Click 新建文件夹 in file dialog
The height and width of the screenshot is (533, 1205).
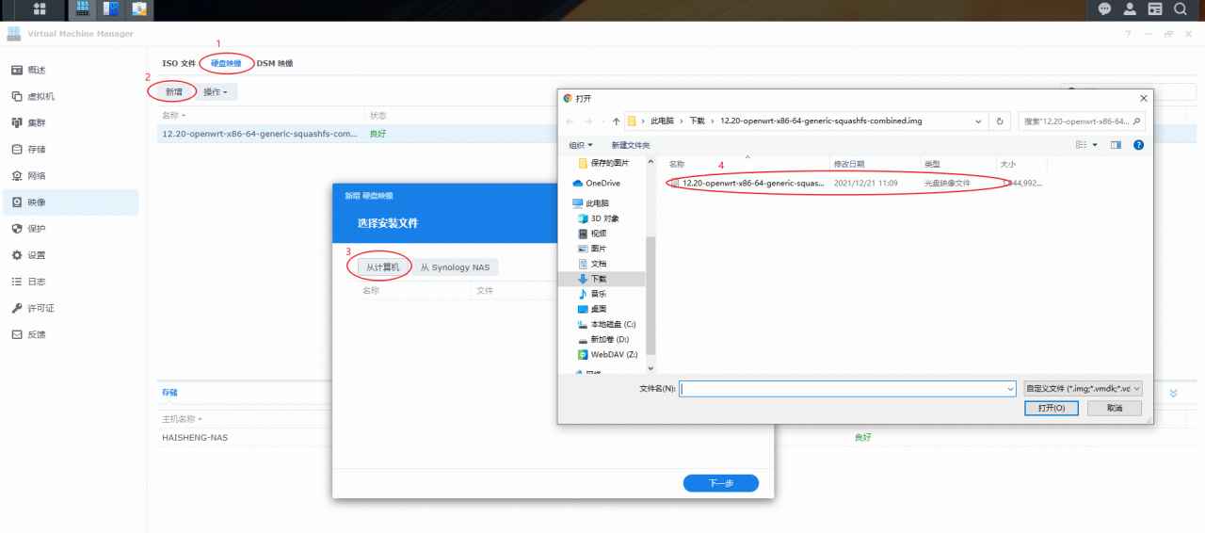tap(631, 145)
